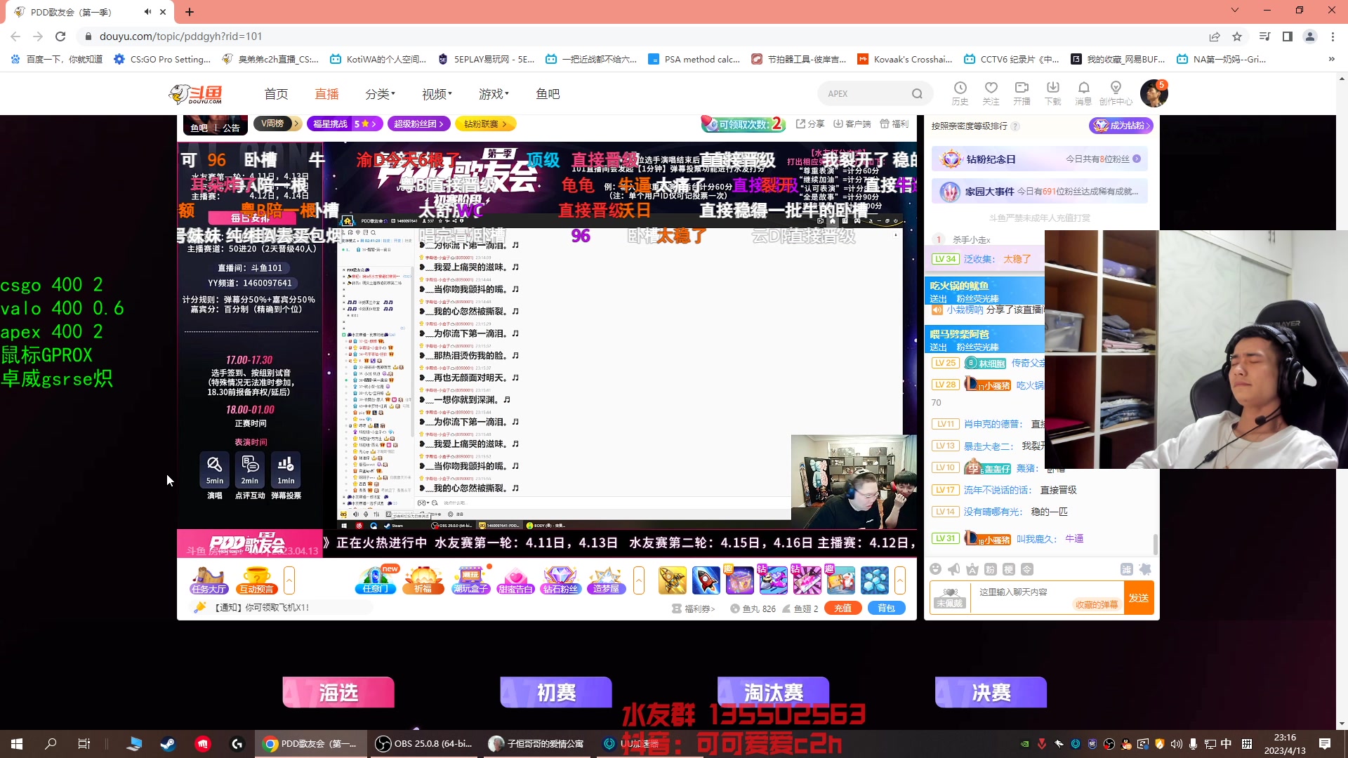Launch Steam from the taskbar
The width and height of the screenshot is (1348, 758).
pyautogui.click(x=167, y=743)
